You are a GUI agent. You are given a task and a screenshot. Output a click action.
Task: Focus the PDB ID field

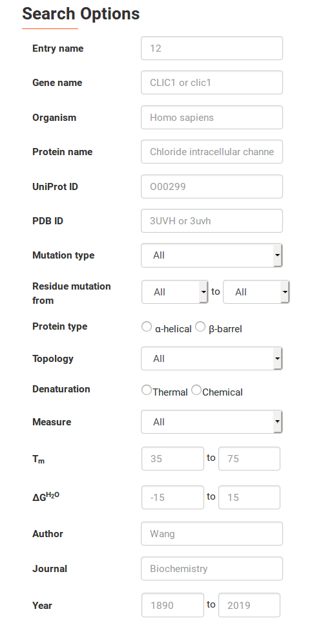212,220
